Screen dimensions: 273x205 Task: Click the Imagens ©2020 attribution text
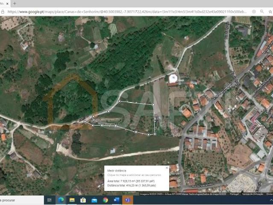point(183,194)
